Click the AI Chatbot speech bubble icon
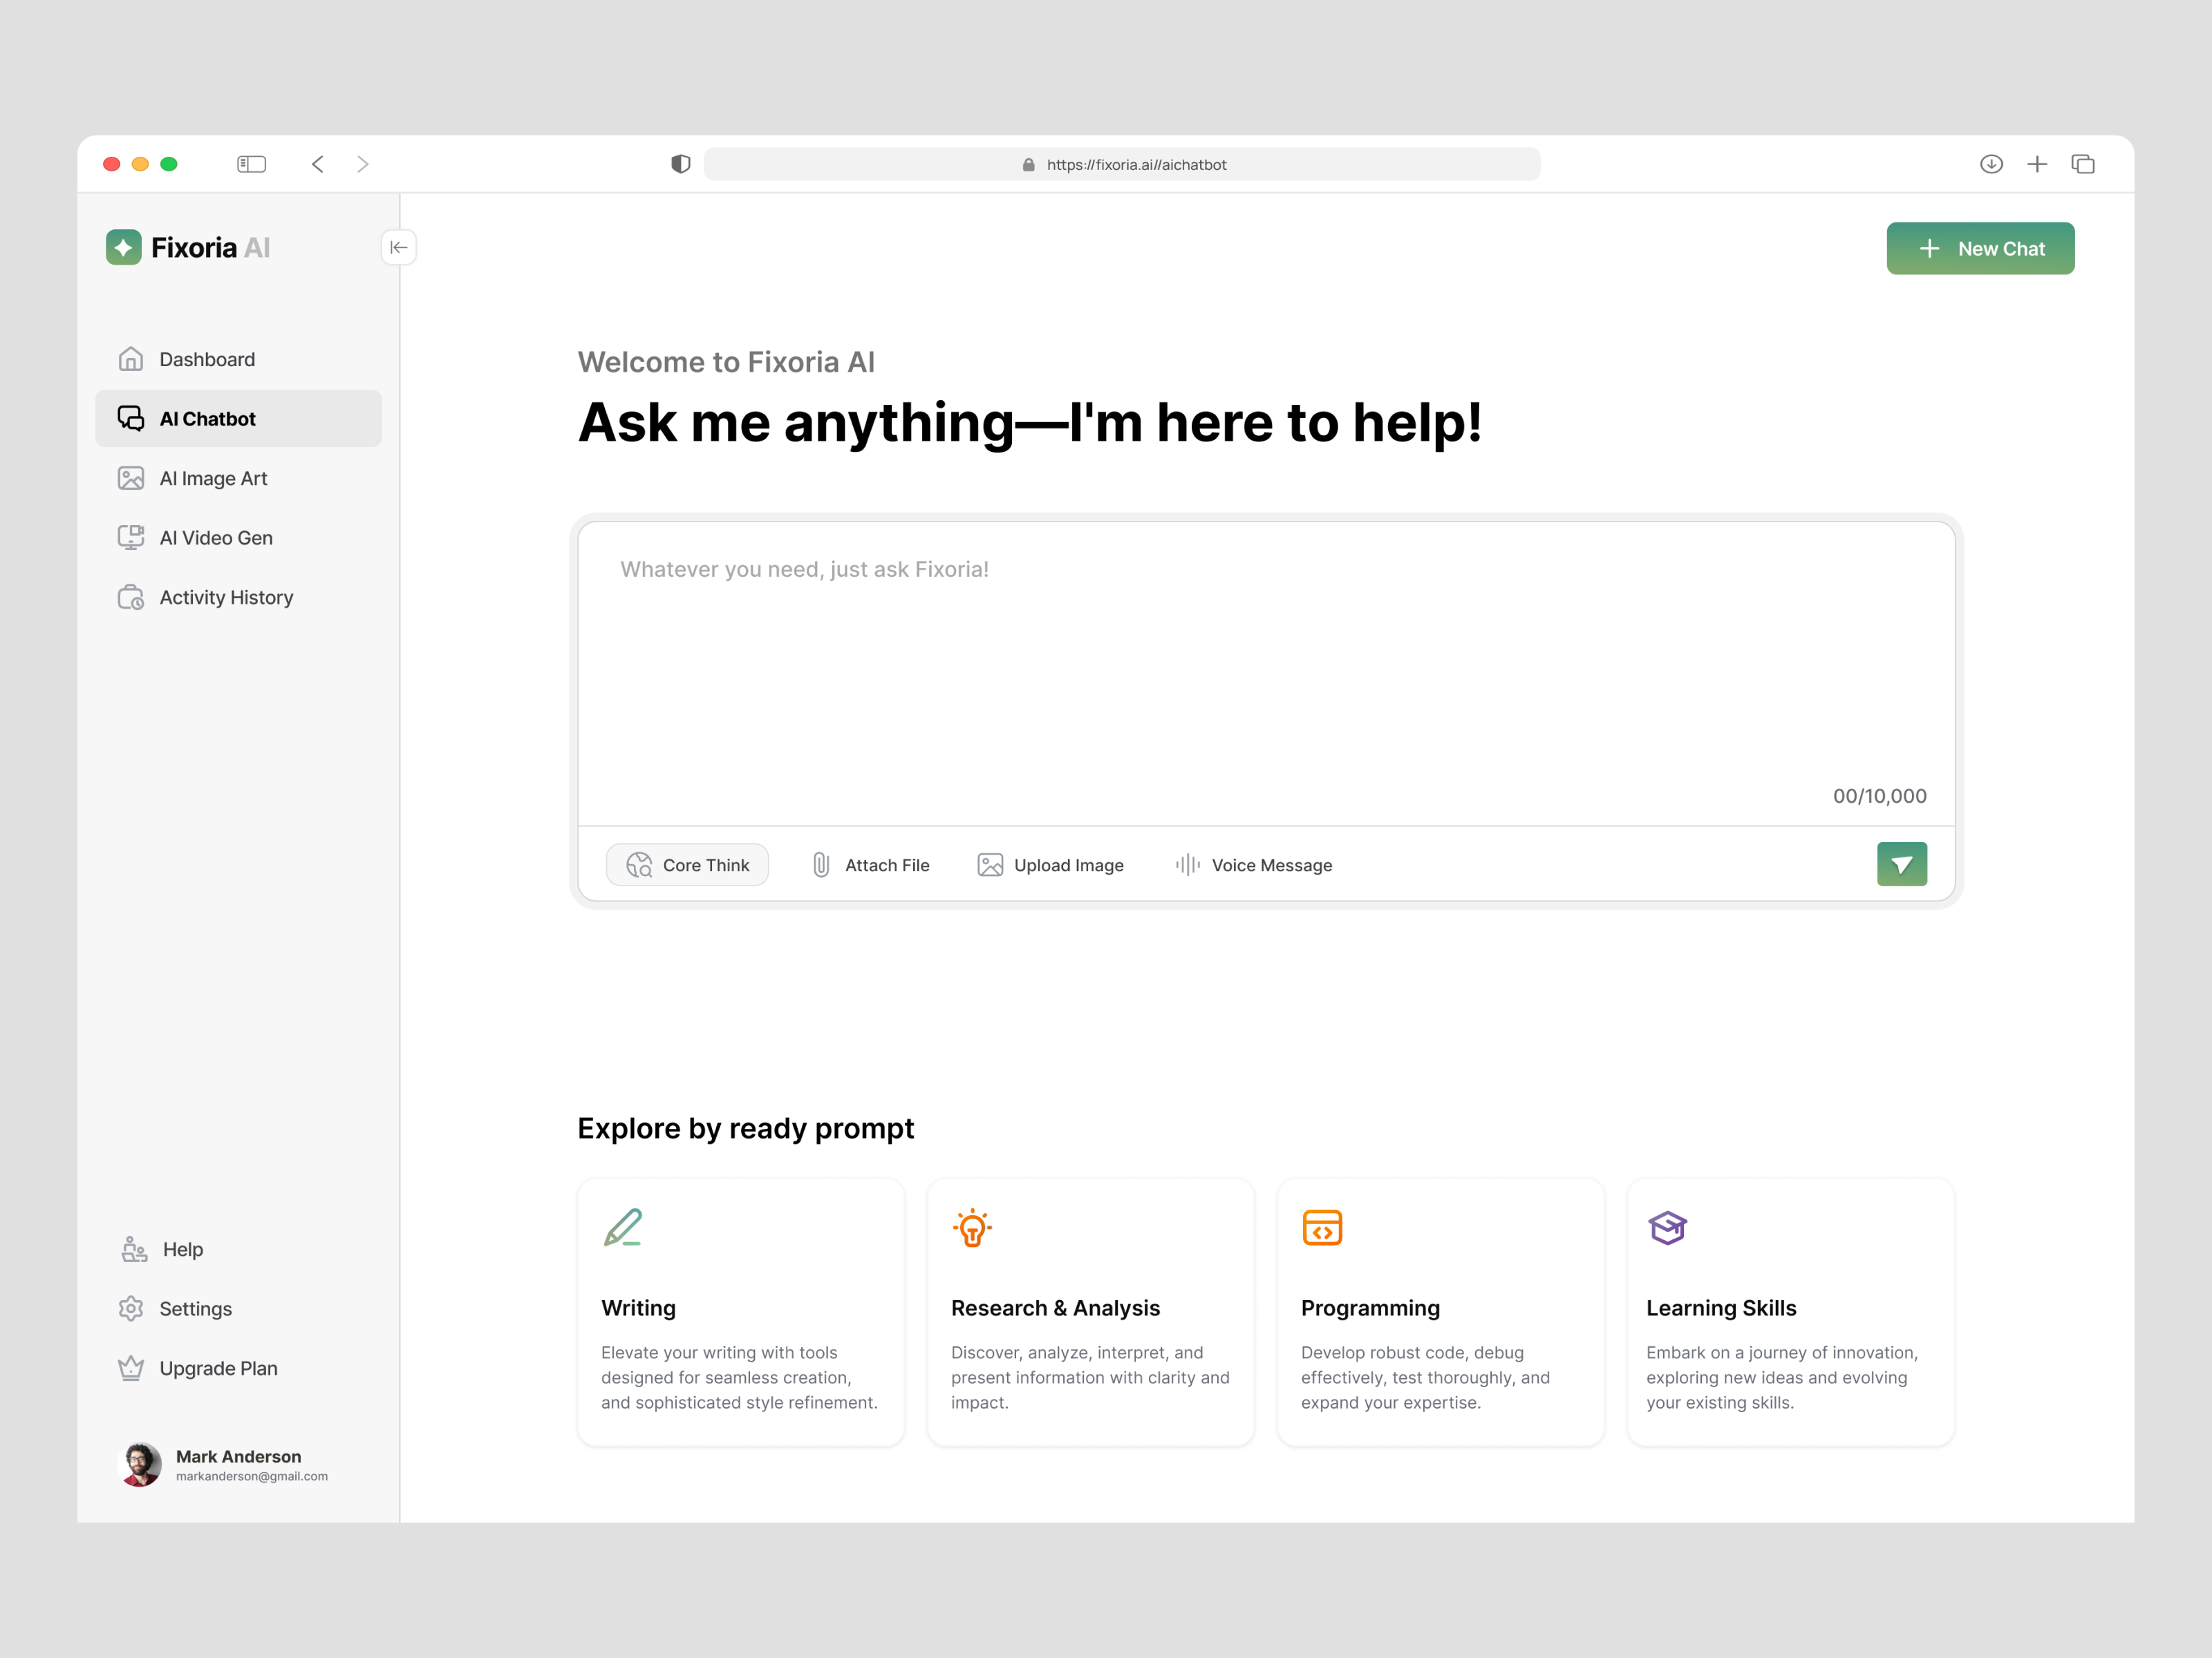 pyautogui.click(x=131, y=418)
